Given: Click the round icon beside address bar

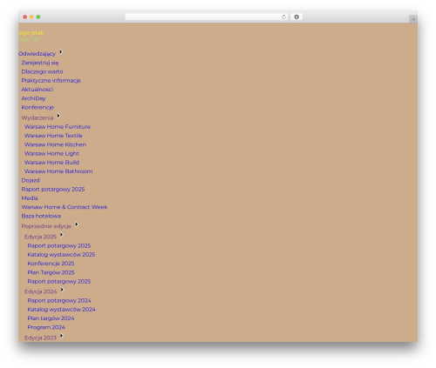Looking at the screenshot, I should point(296,17).
